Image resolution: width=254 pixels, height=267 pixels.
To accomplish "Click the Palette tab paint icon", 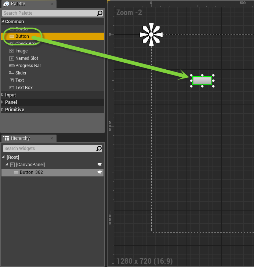I will [6, 4].
